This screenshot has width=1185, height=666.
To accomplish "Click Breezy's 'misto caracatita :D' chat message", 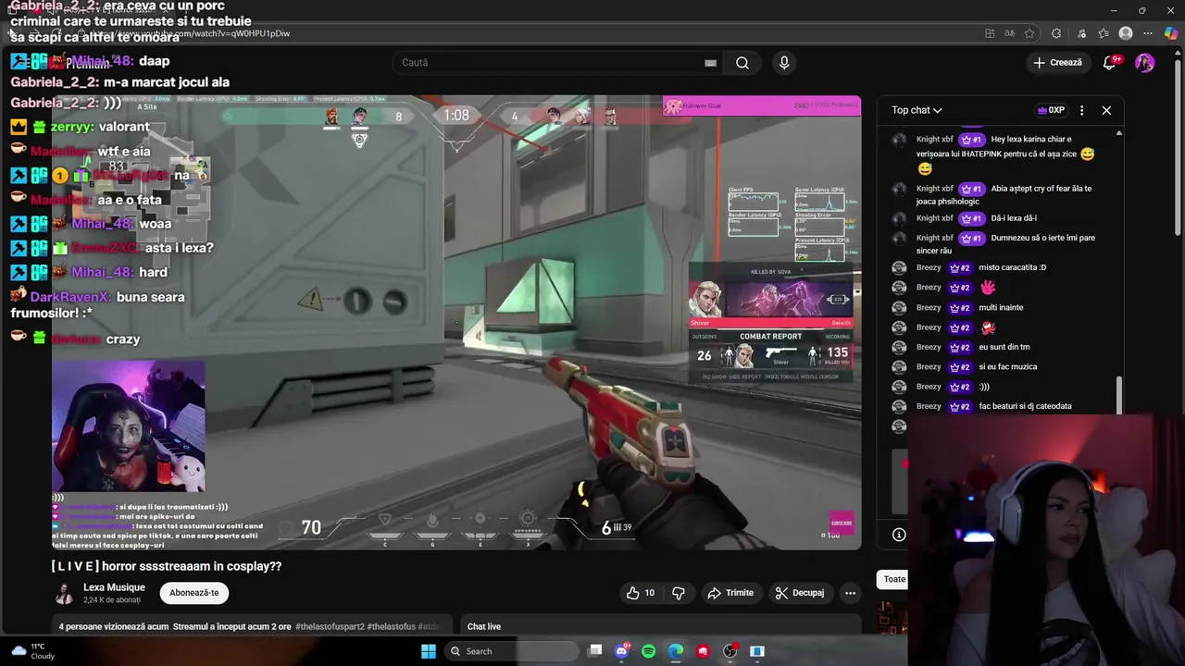I will (1012, 267).
